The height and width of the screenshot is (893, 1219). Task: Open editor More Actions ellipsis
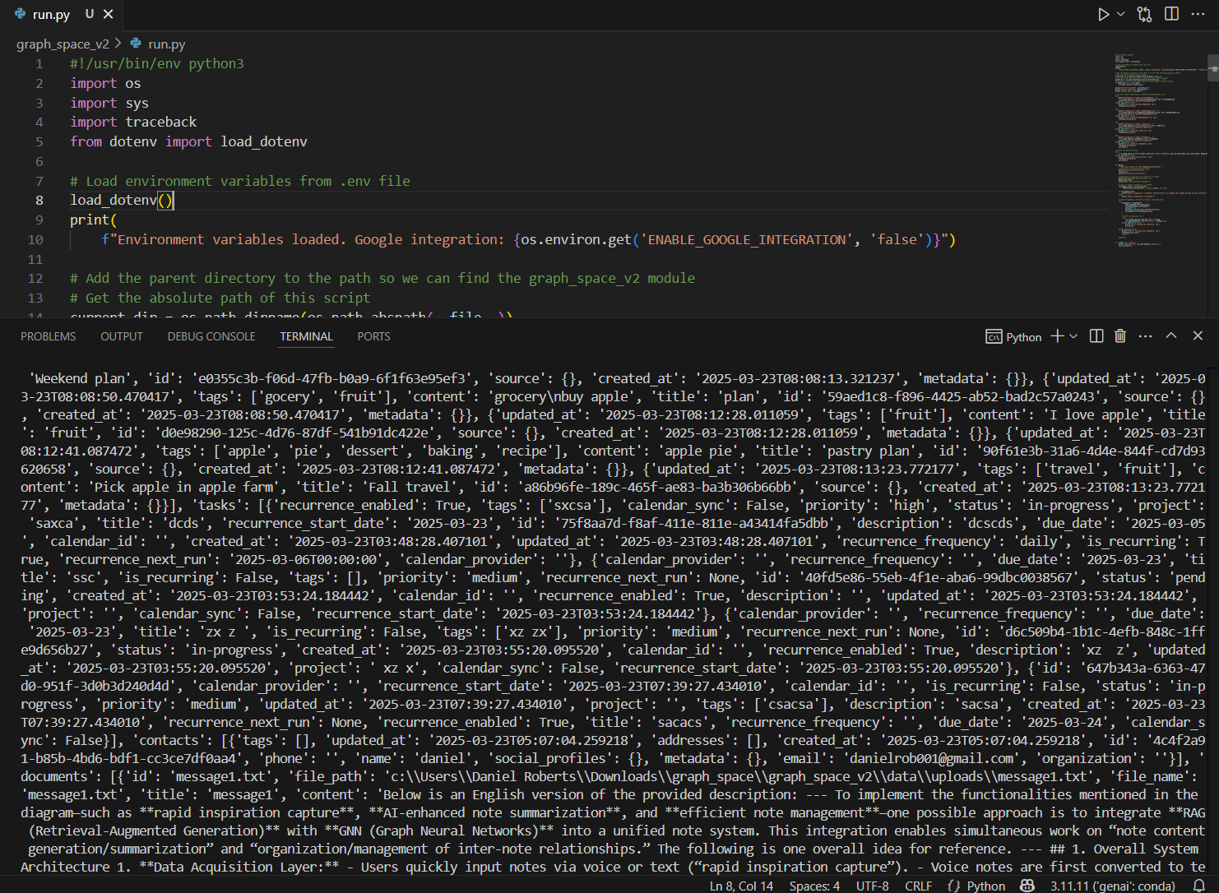1198,14
